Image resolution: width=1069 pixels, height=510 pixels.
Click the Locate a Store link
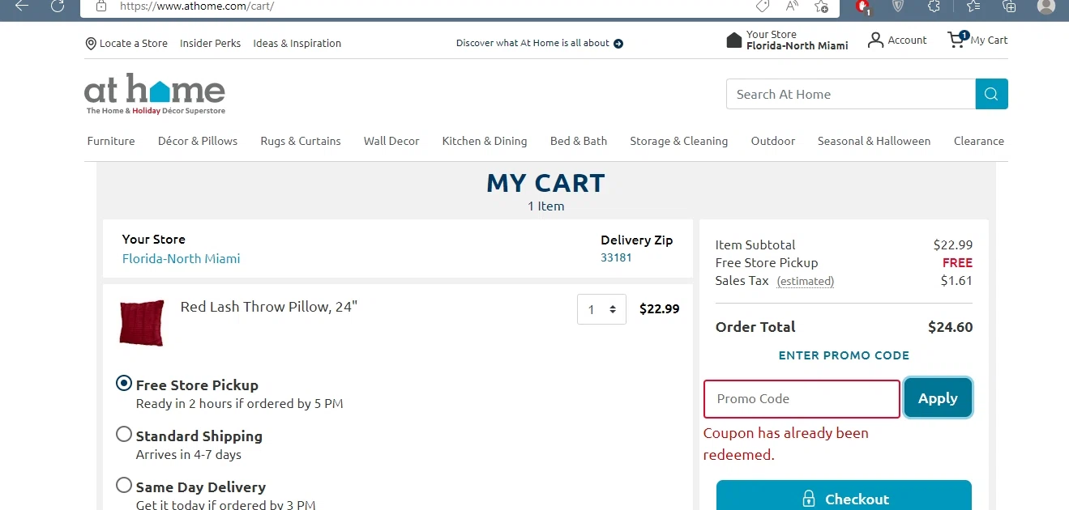coord(134,44)
